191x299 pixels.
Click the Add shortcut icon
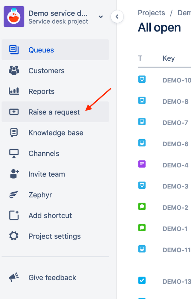14,215
